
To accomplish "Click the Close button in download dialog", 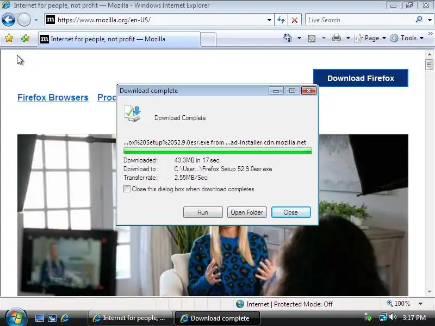I will click(x=291, y=212).
